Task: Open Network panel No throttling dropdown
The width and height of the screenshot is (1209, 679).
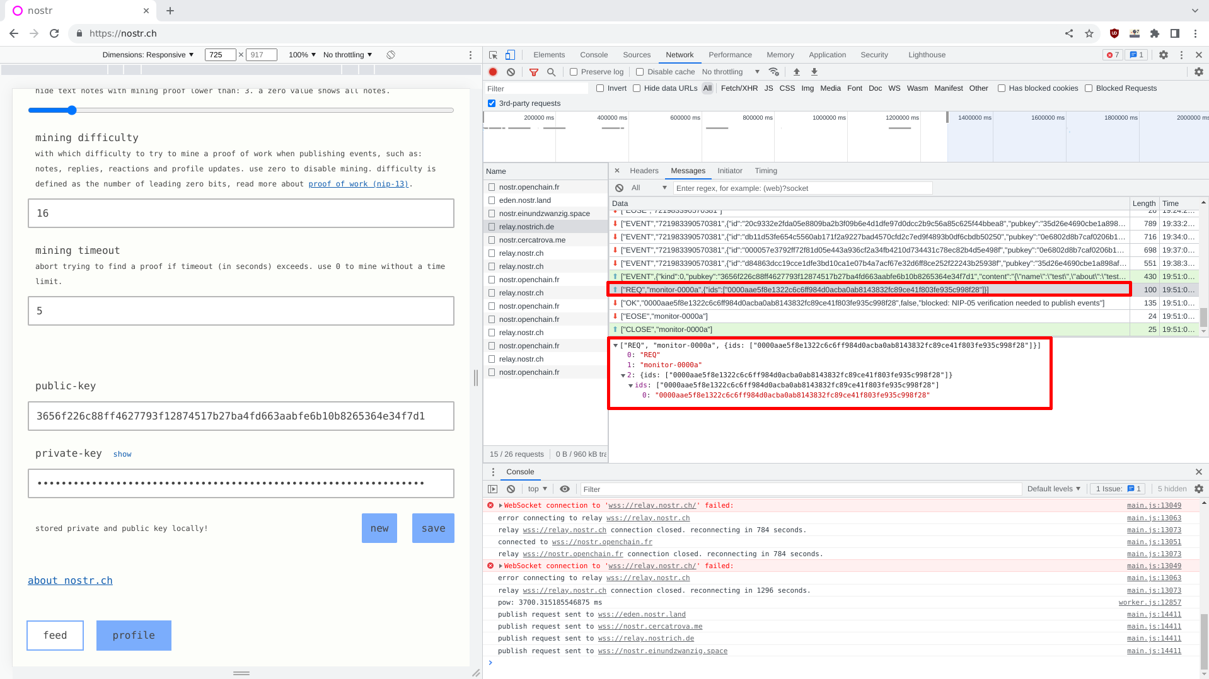Action: pos(731,72)
